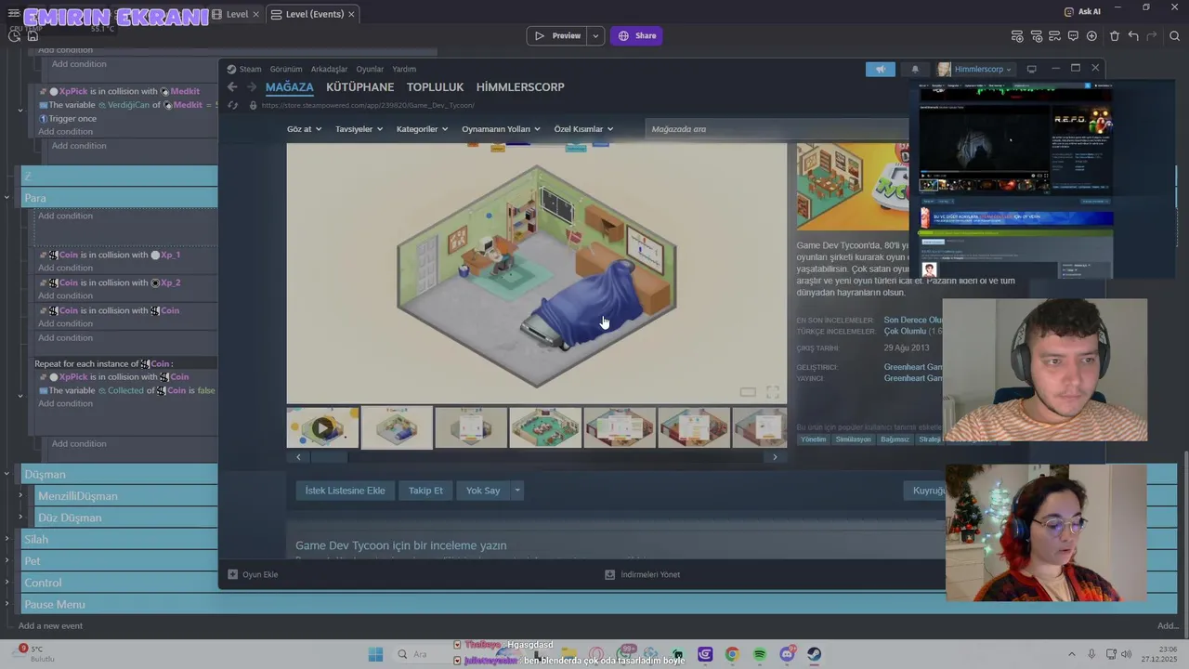The height and width of the screenshot is (669, 1189).
Task: Open Arkadaşlar menu in Steam
Action: [329, 69]
